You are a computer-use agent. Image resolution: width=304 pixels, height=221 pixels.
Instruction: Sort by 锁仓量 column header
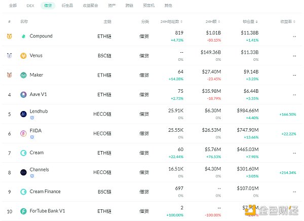tap(250, 22)
